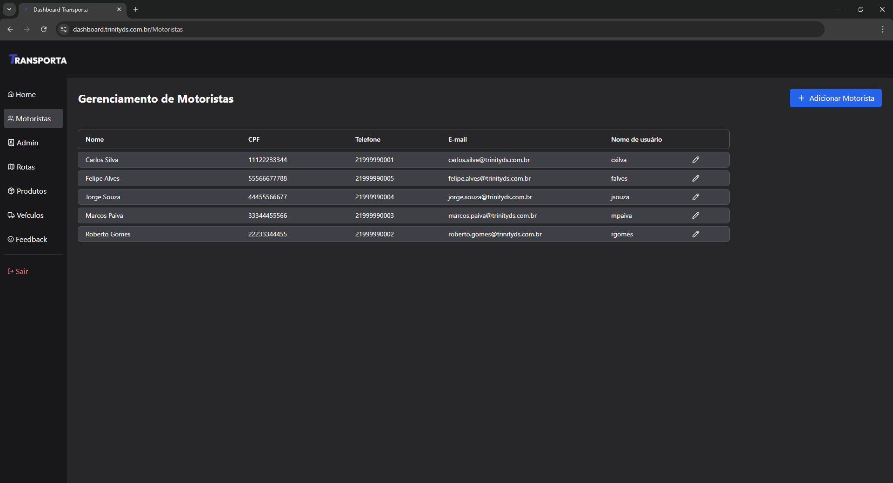
Task: Reload the page with the refresh icon
Action: 44,29
